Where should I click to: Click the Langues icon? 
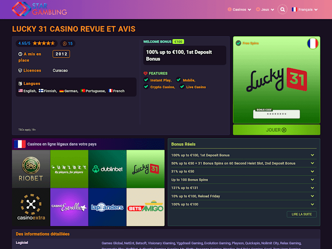[x=20, y=83]
